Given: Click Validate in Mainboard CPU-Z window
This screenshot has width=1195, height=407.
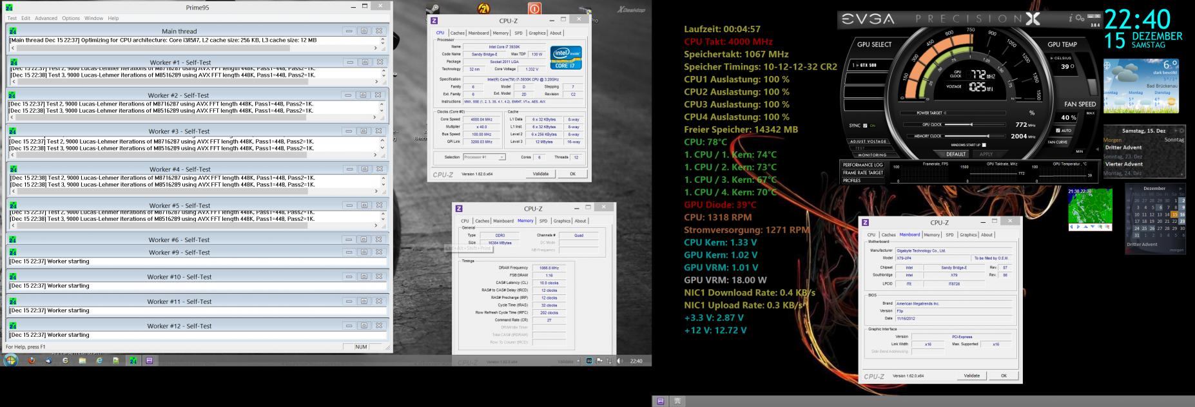Looking at the screenshot, I should (x=972, y=375).
